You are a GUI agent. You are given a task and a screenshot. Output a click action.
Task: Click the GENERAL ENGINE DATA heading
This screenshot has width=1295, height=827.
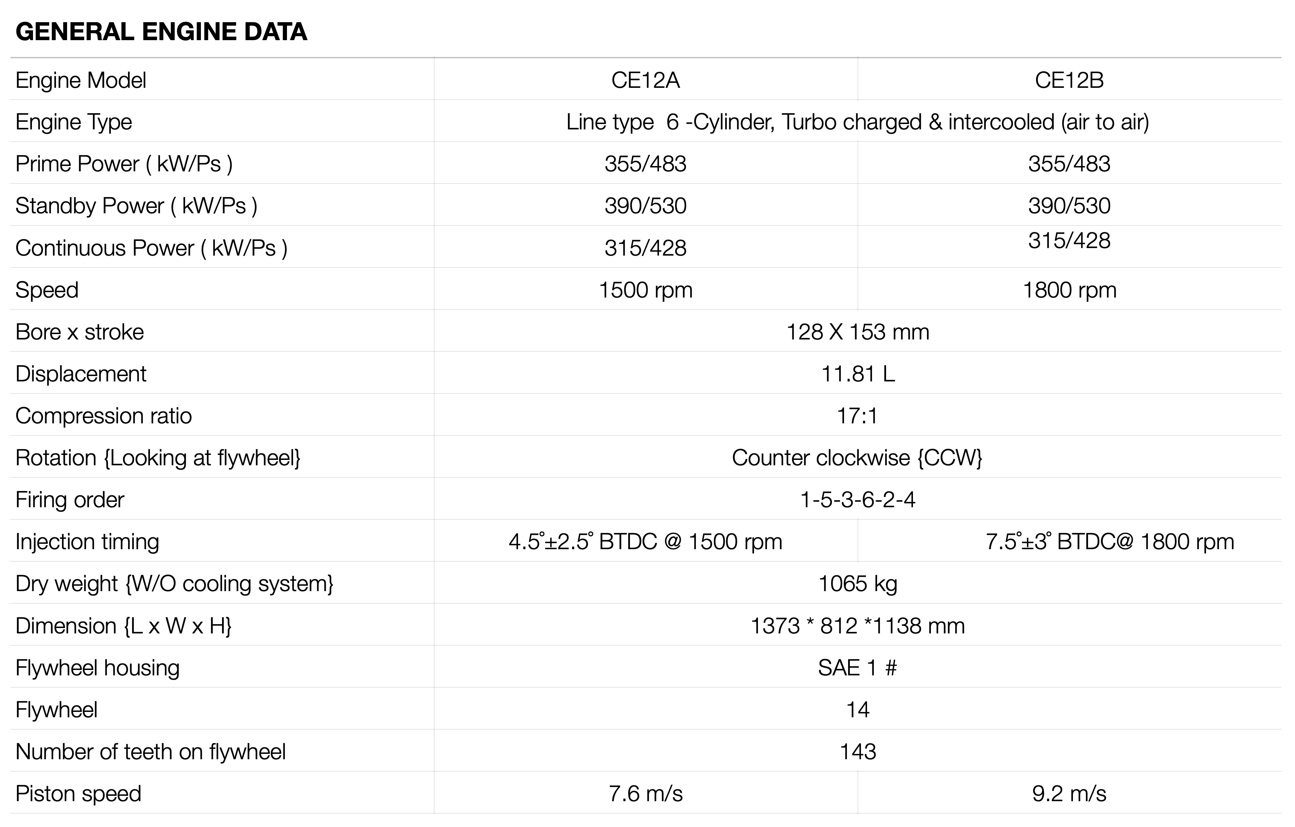point(161,32)
